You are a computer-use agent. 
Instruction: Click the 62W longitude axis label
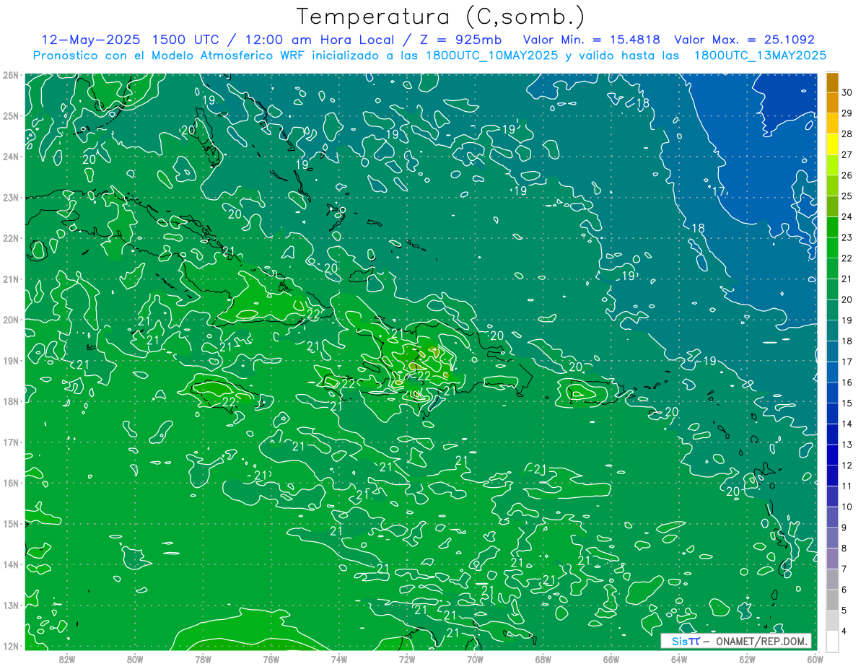747,659
